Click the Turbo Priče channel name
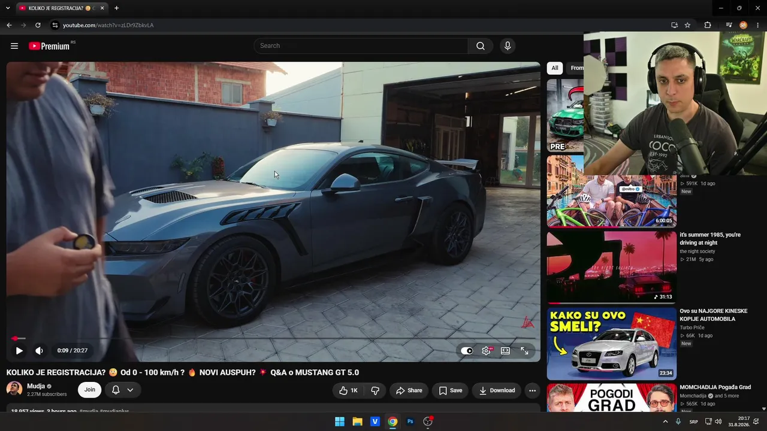 pyautogui.click(x=692, y=327)
